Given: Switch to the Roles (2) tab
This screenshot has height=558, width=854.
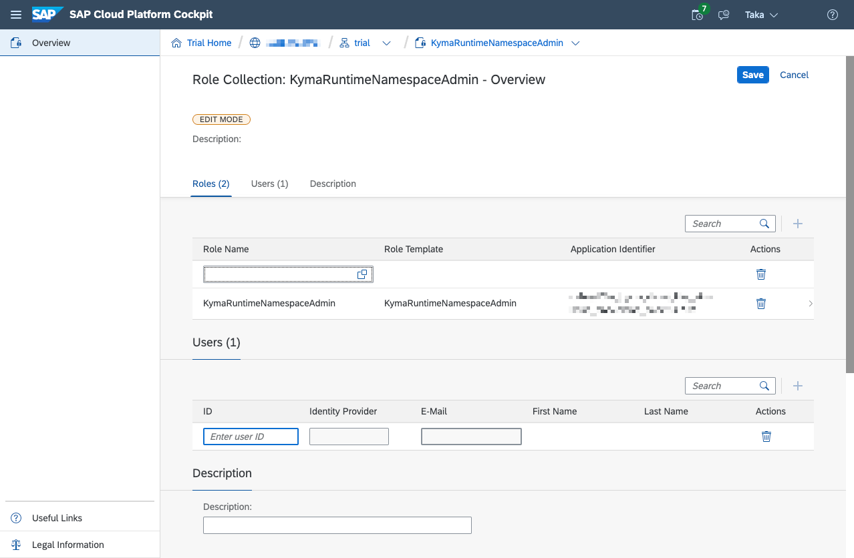Looking at the screenshot, I should pos(211,184).
